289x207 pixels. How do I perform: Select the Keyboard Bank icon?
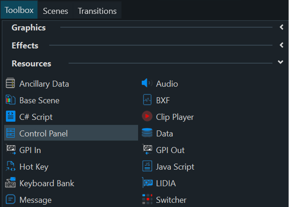click(x=10, y=183)
